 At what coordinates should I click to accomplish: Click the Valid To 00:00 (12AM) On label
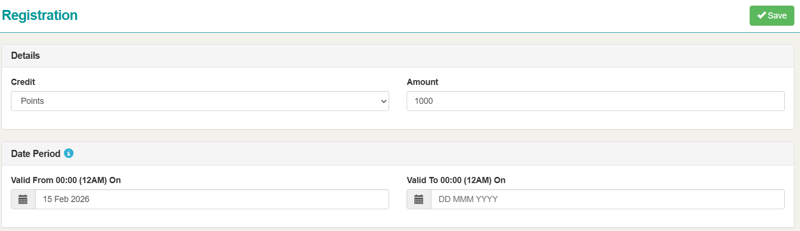pyautogui.click(x=456, y=180)
